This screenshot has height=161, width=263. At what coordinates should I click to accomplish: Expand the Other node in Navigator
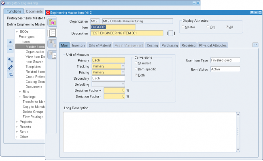point(17,137)
